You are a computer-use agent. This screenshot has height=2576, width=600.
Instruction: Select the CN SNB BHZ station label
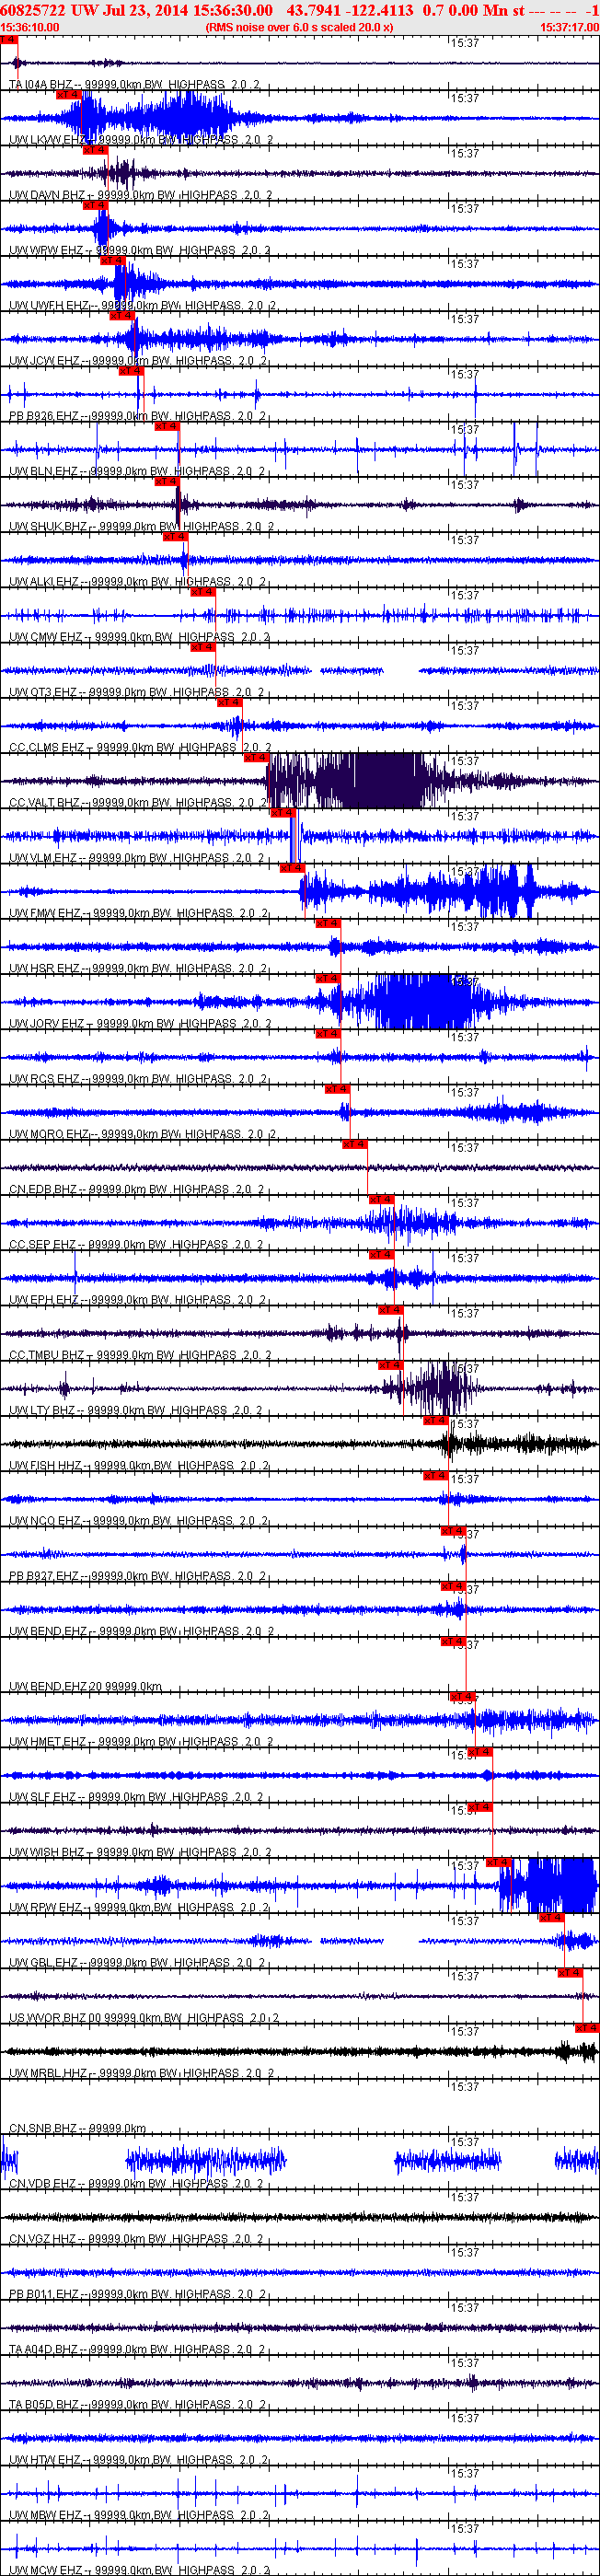point(78,2128)
